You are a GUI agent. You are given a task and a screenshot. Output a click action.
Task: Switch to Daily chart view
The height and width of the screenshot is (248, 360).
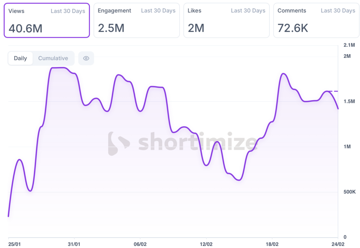point(20,58)
